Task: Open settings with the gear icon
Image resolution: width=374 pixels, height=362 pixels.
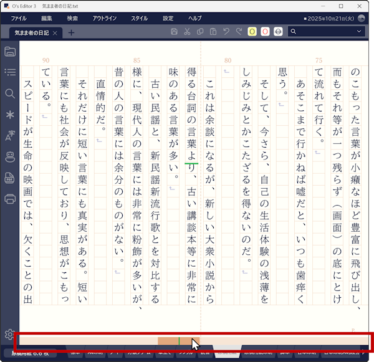Action: [9, 335]
